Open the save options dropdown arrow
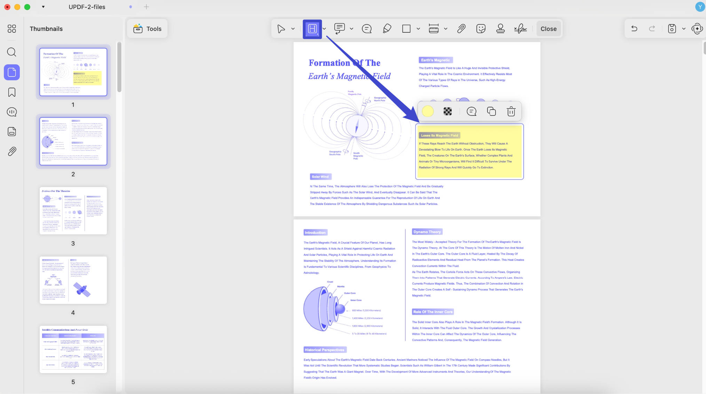The width and height of the screenshot is (706, 394). pos(683,29)
